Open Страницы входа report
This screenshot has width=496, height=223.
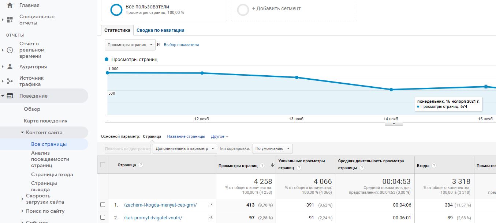coord(52,174)
